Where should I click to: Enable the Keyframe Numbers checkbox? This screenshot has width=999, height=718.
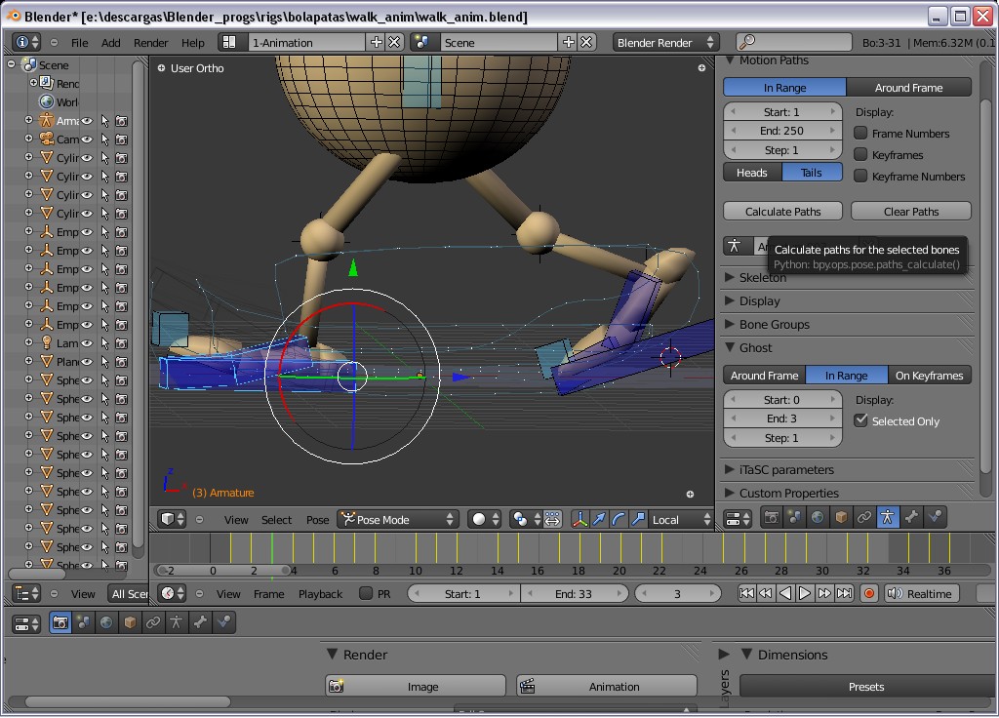click(x=860, y=177)
